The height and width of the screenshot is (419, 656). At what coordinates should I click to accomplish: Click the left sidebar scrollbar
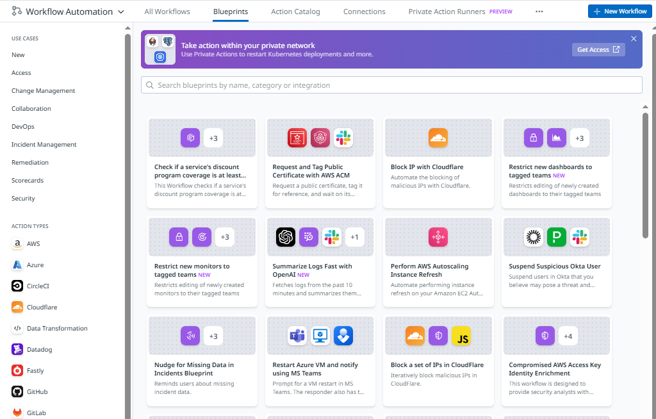127,226
